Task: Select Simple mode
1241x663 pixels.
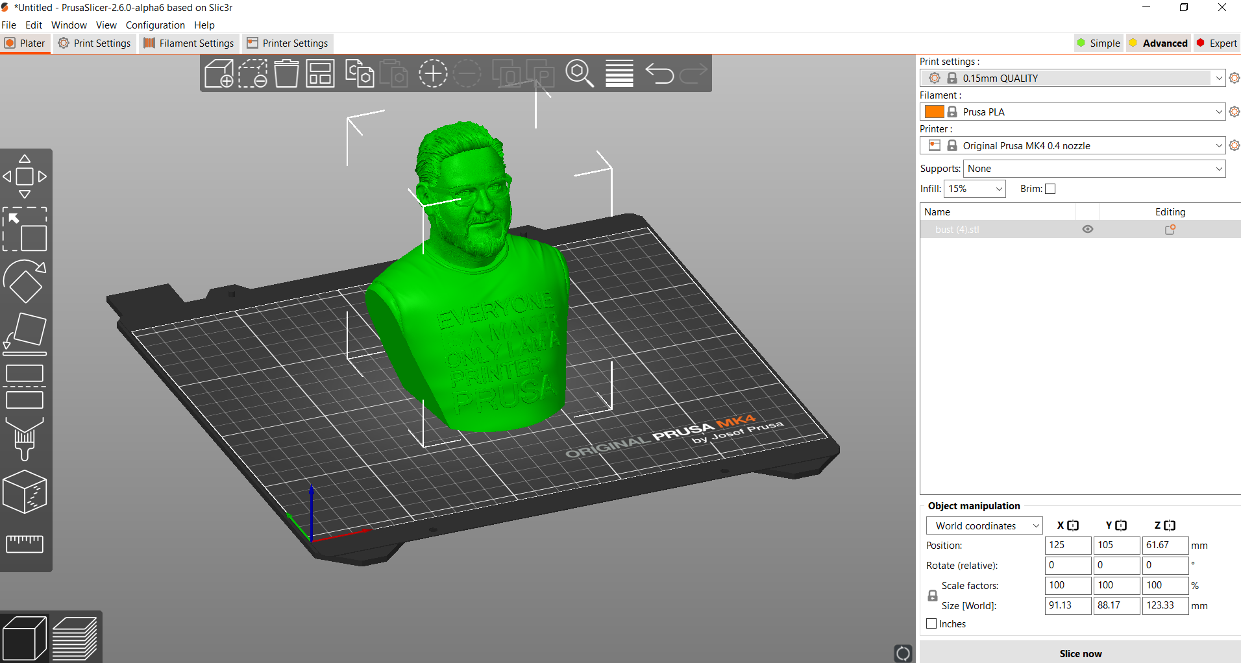Action: click(1098, 43)
